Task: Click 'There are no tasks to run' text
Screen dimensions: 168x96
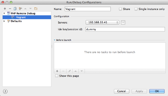Action: point(110,52)
